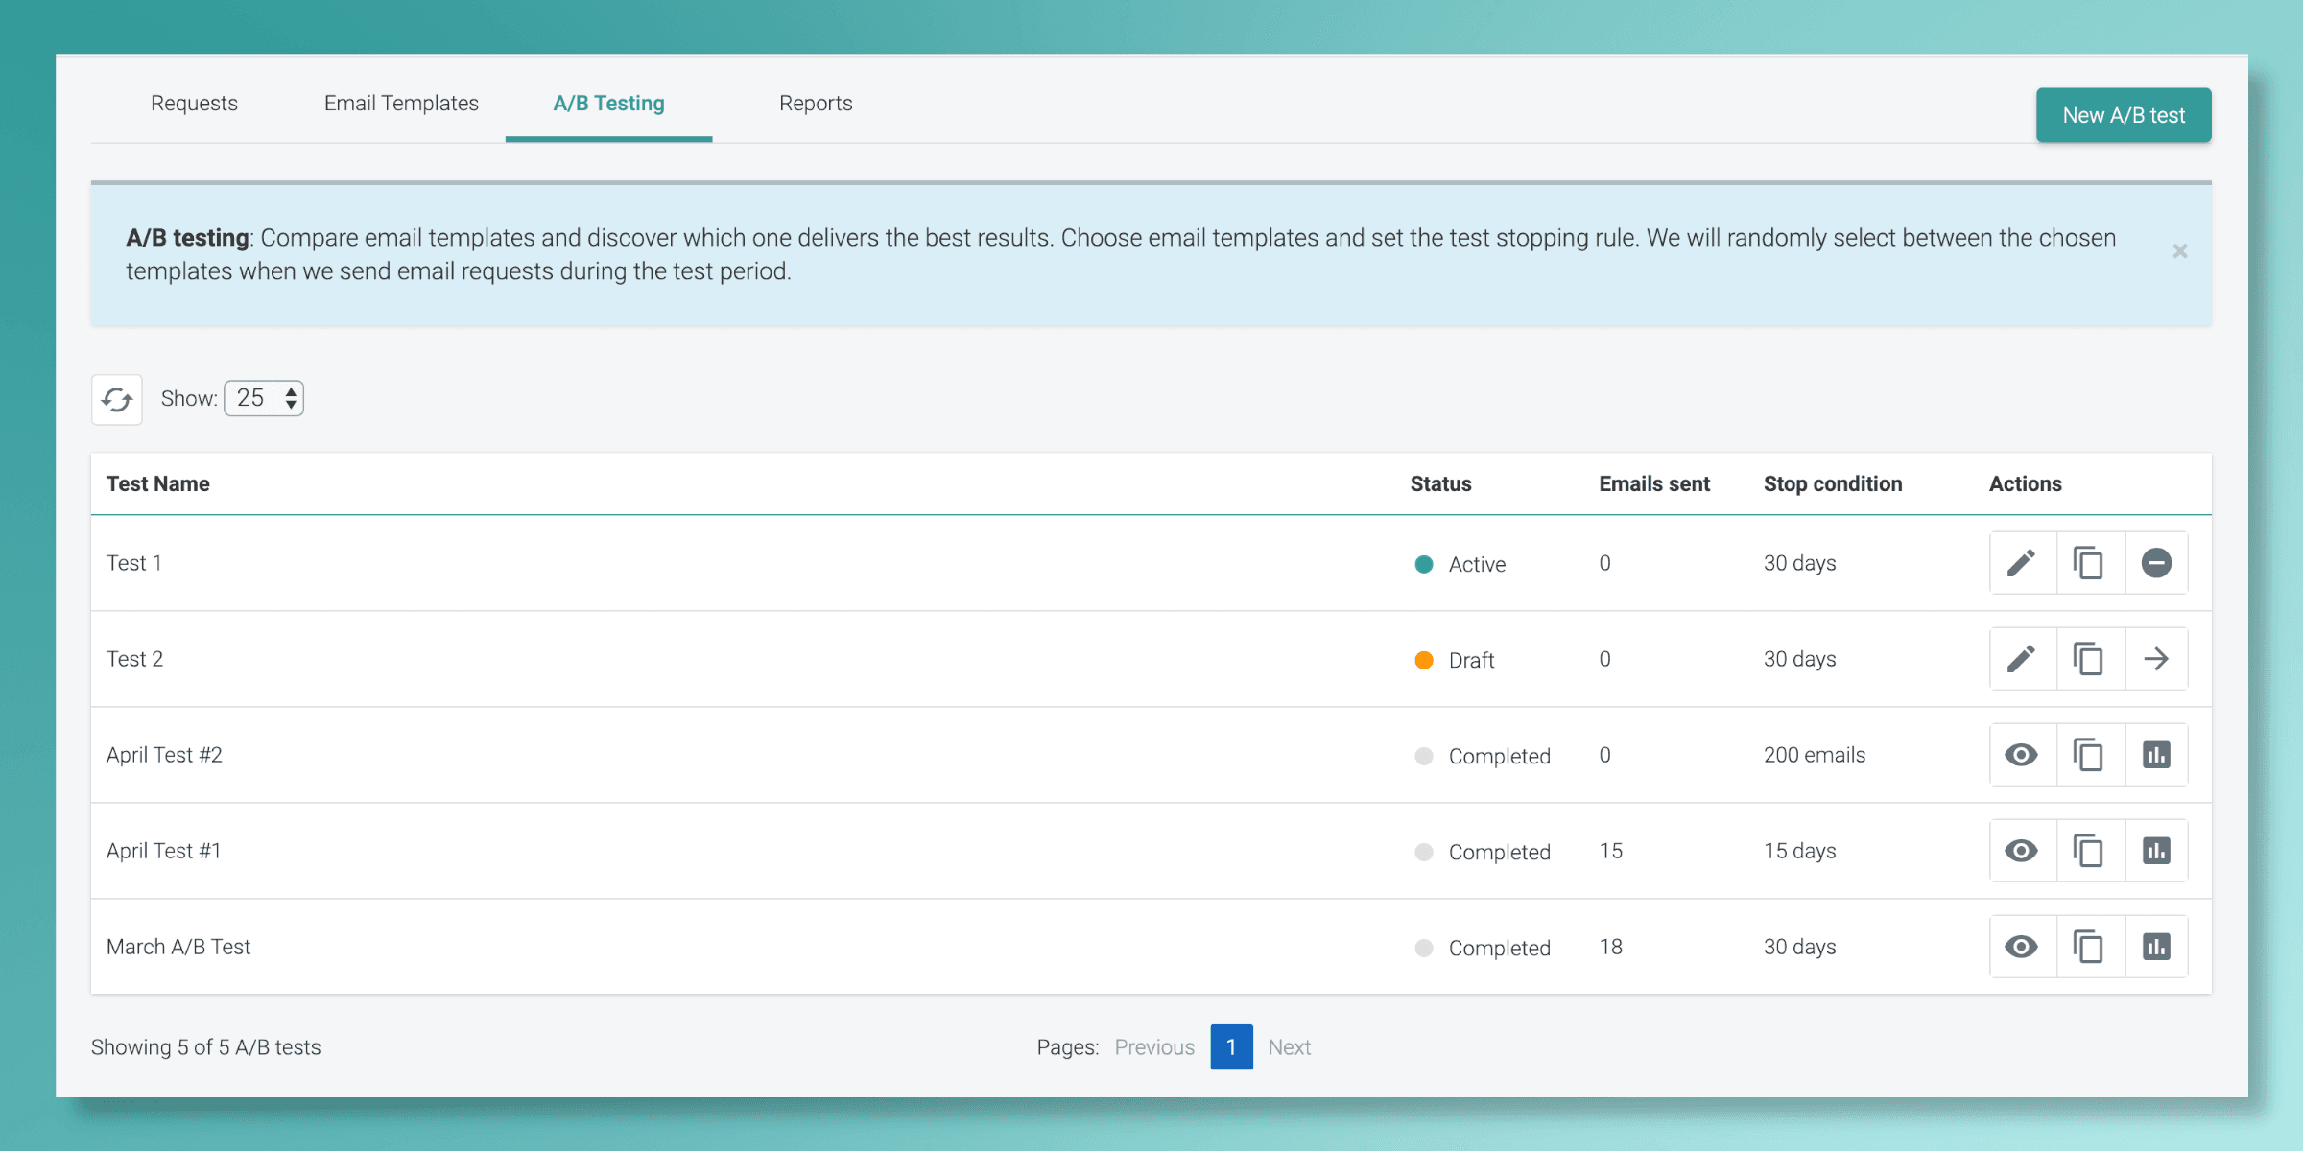The width and height of the screenshot is (2303, 1151).
Task: Go to the Requests tab
Action: pos(194,104)
